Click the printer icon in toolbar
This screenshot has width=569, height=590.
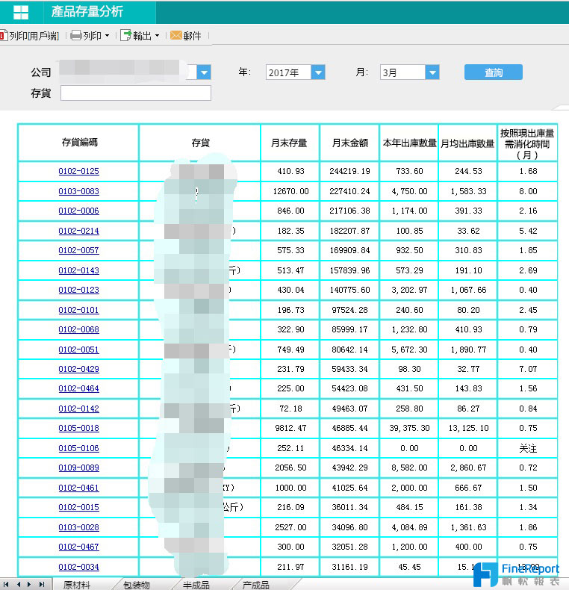point(76,36)
